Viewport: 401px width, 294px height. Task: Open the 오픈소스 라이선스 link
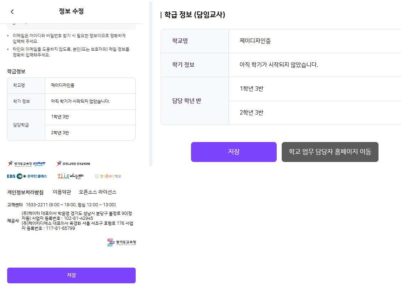97,192
